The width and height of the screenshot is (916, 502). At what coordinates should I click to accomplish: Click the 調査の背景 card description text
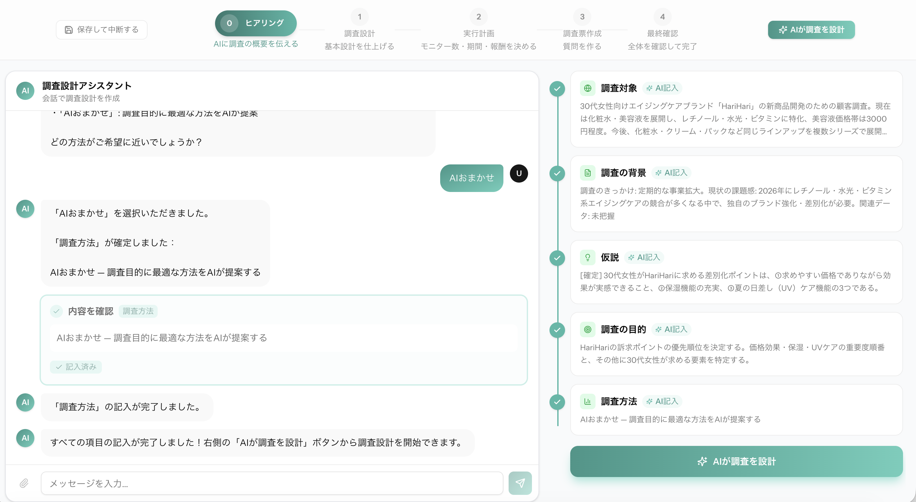click(x=736, y=203)
